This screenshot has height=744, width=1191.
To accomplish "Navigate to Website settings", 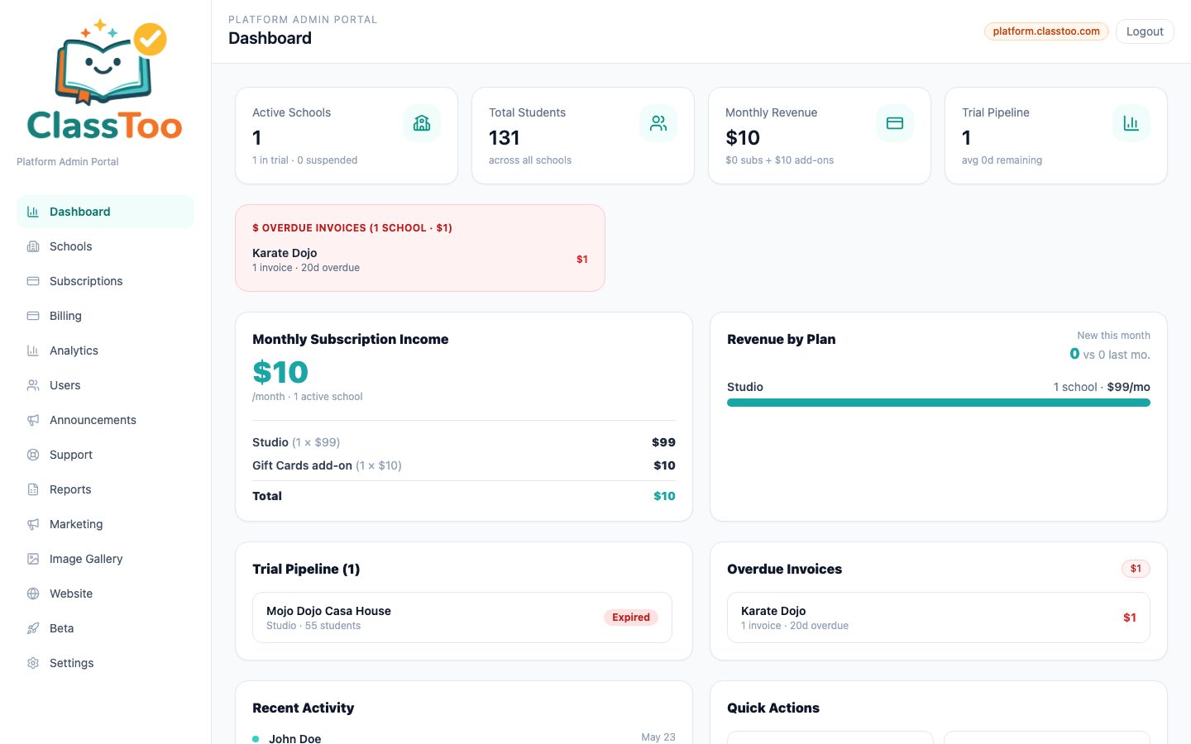I will point(105,594).
